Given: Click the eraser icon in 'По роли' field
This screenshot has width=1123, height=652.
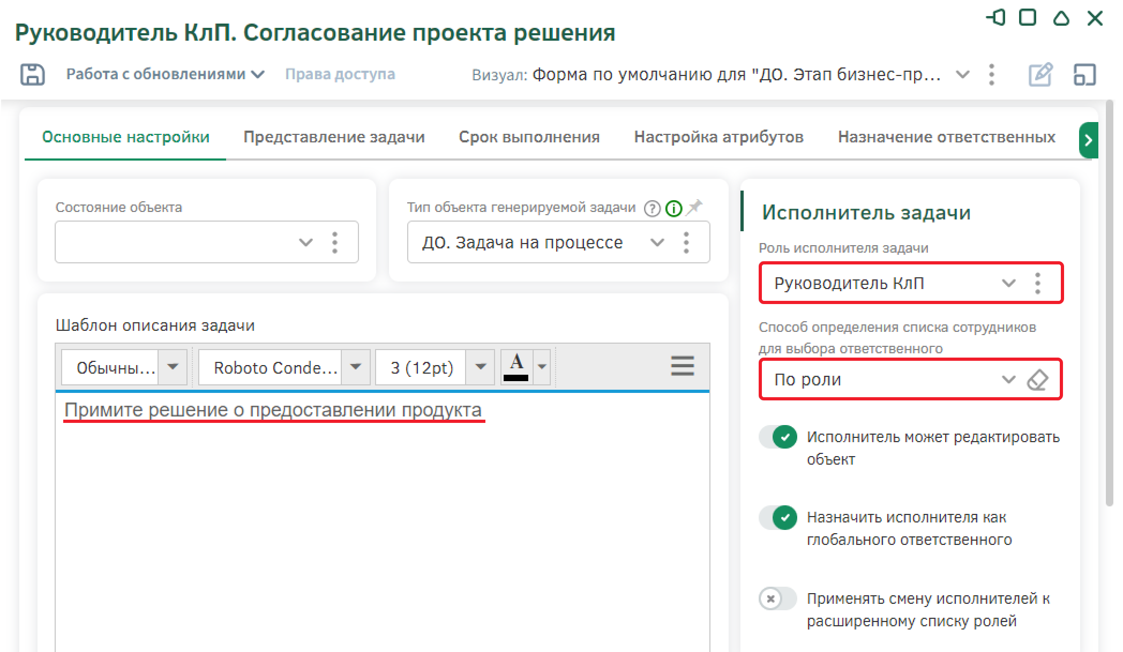Looking at the screenshot, I should (x=1037, y=380).
